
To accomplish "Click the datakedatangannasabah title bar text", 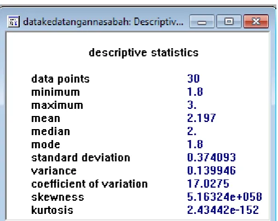I will point(103,22).
